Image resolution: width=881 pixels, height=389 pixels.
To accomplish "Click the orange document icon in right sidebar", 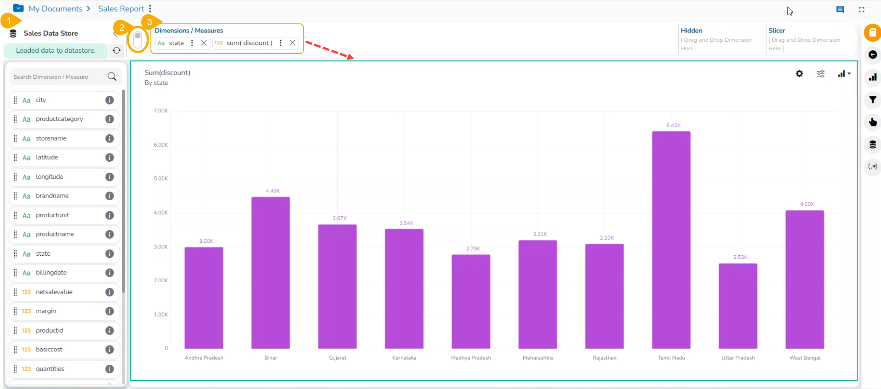I will click(872, 33).
